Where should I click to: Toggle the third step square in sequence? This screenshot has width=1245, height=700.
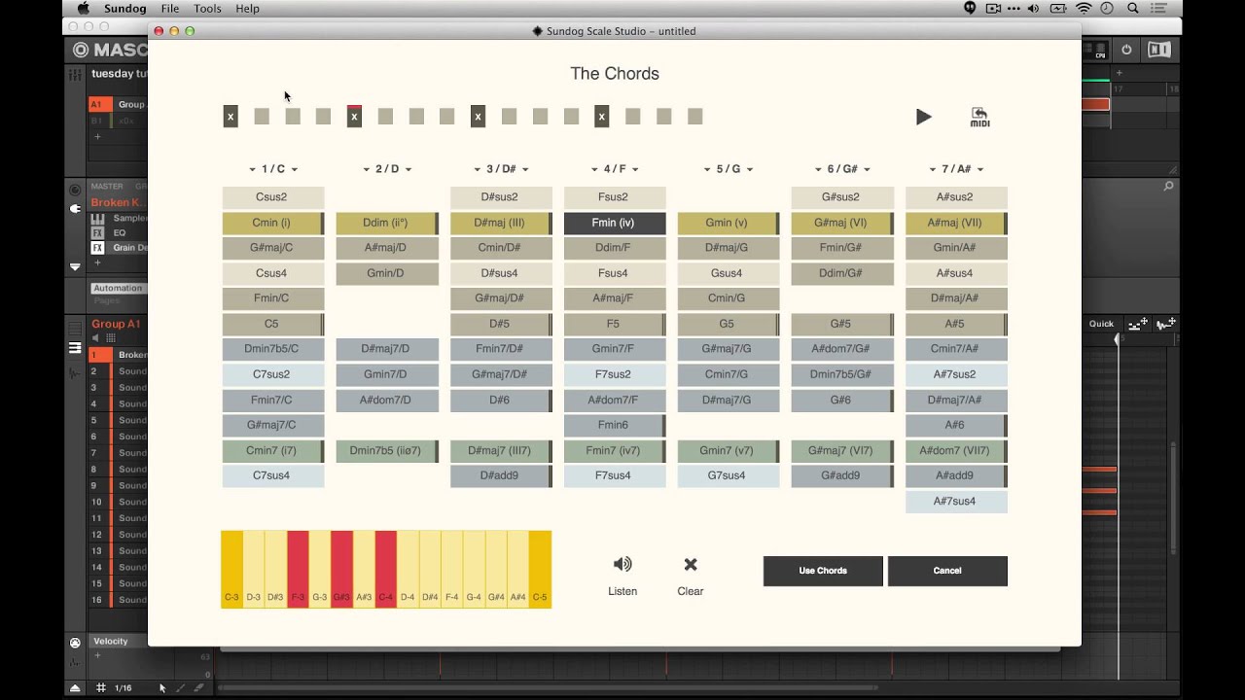tap(293, 117)
